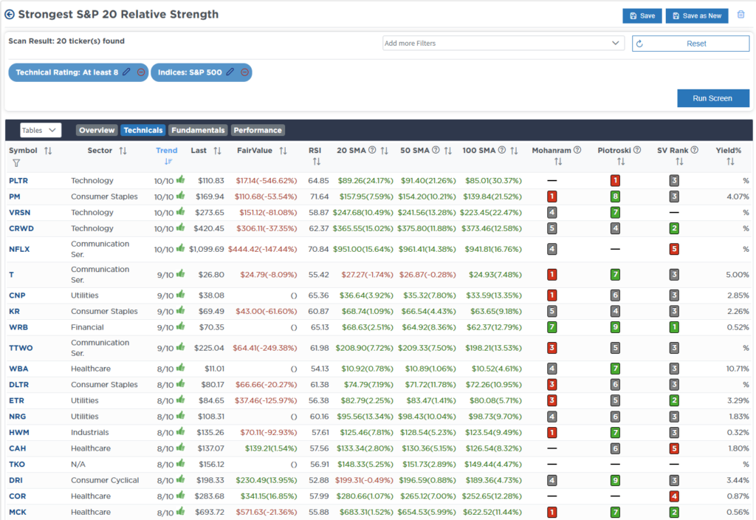
Task: Open the DRI ticker link
Action: coord(16,480)
